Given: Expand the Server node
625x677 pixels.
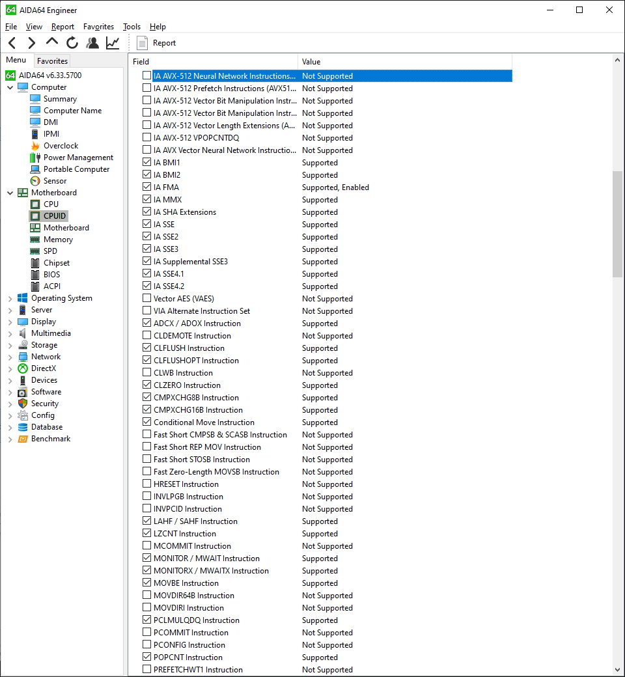Looking at the screenshot, I should click(x=10, y=310).
